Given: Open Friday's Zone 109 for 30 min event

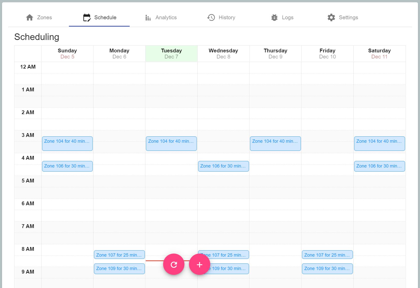Looking at the screenshot, I should pyautogui.click(x=327, y=269).
